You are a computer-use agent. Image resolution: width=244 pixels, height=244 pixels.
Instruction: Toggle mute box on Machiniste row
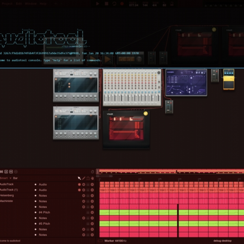88,201
